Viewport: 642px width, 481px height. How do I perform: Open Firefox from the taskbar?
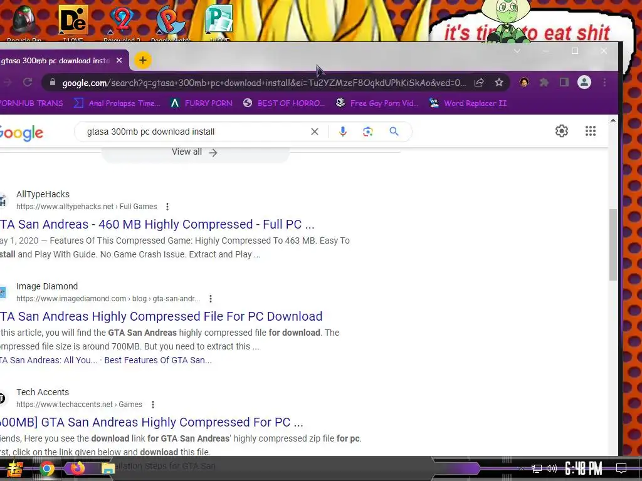point(77,468)
